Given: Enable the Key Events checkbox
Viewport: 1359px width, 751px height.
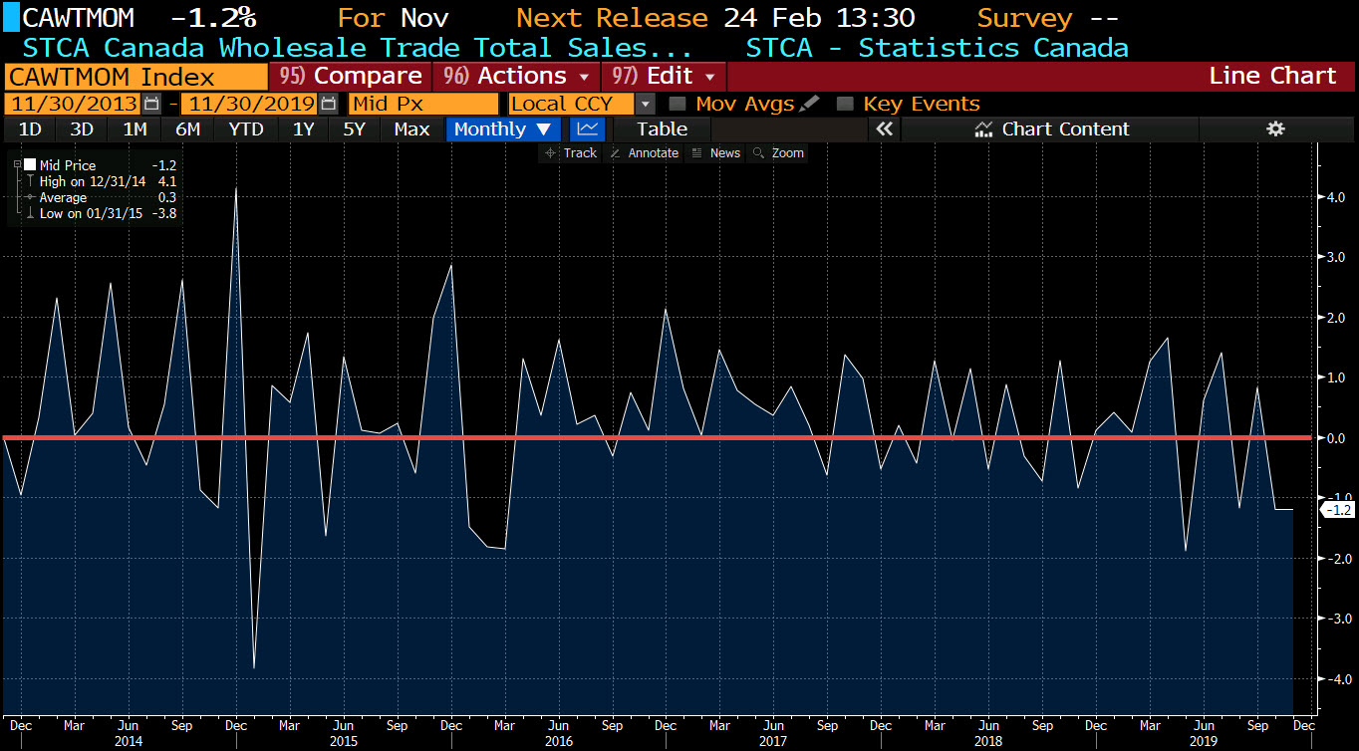Looking at the screenshot, I should click(845, 104).
